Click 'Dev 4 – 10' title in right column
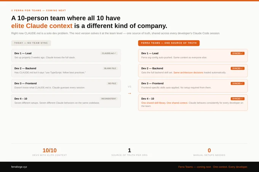Viewport: 259px width, 172px height. pos(148,99)
